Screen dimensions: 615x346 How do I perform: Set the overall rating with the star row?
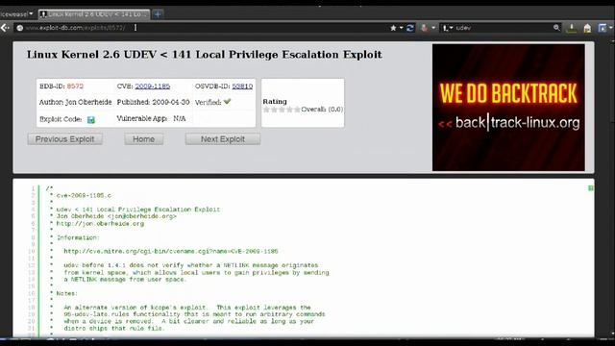282,110
